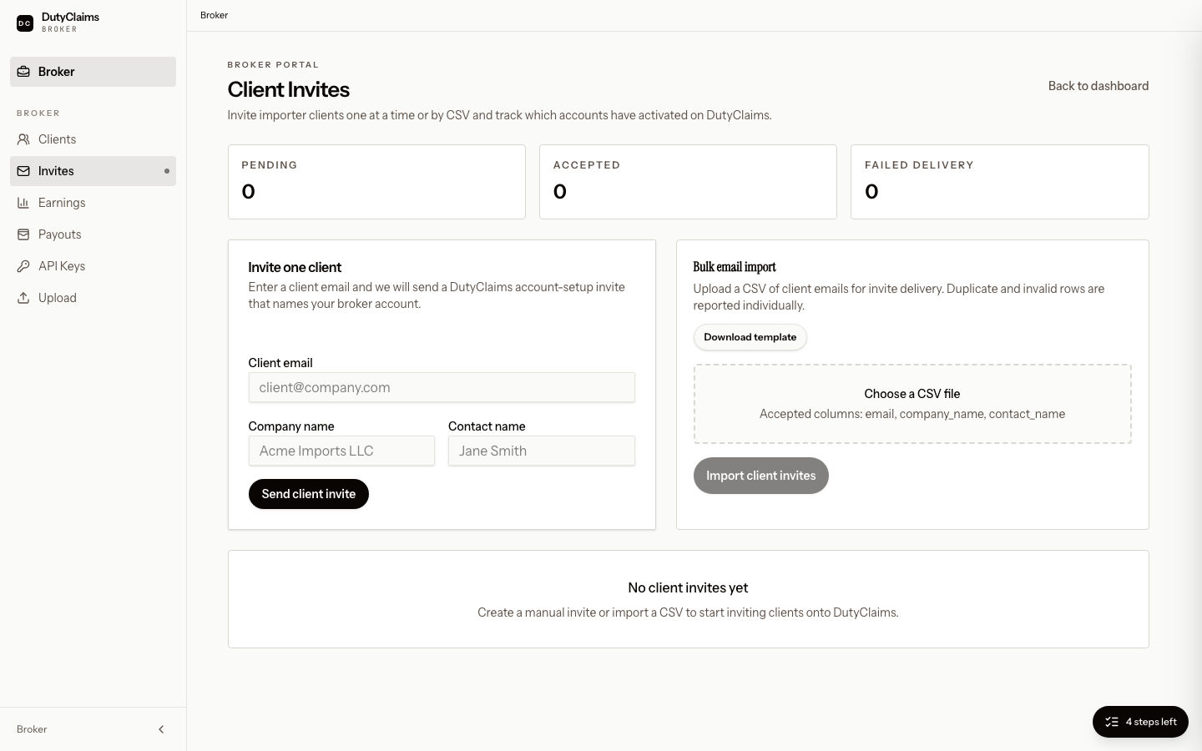
Task: Click the 'Bulk email import' heading
Action: point(735,267)
